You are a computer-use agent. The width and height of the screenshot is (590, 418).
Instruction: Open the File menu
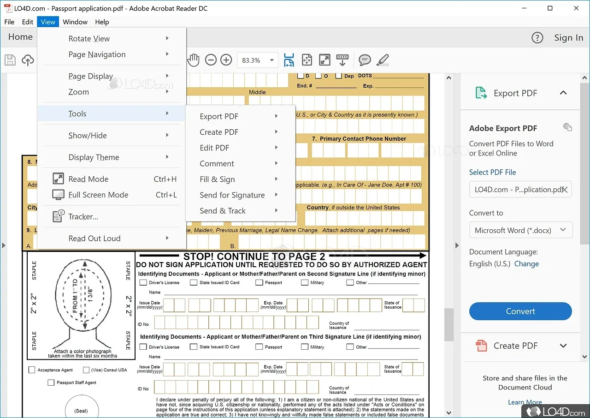pos(9,22)
